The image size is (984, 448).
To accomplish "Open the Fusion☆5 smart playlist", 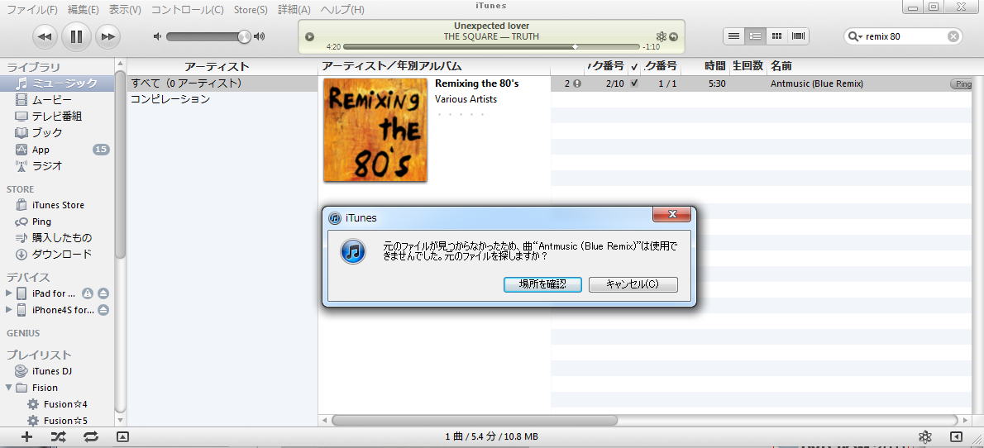I will (65, 421).
